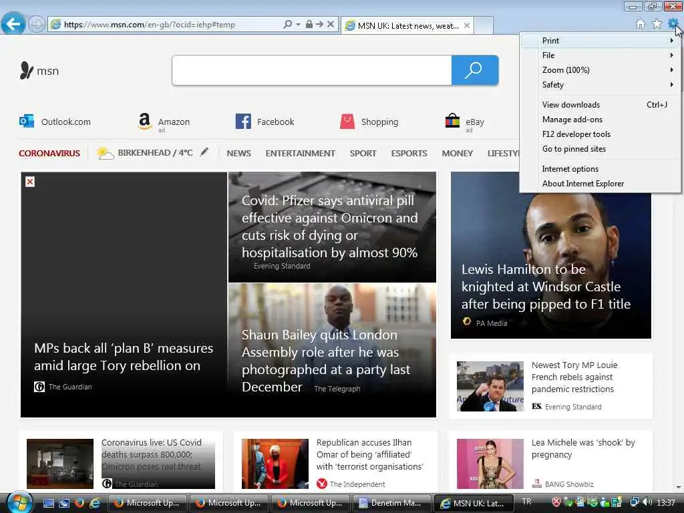684x513 pixels.
Task: Choose View downloads from Tools menu
Action: tap(601, 105)
